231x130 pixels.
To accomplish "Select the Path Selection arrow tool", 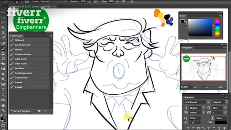I will [x=3, y=95].
